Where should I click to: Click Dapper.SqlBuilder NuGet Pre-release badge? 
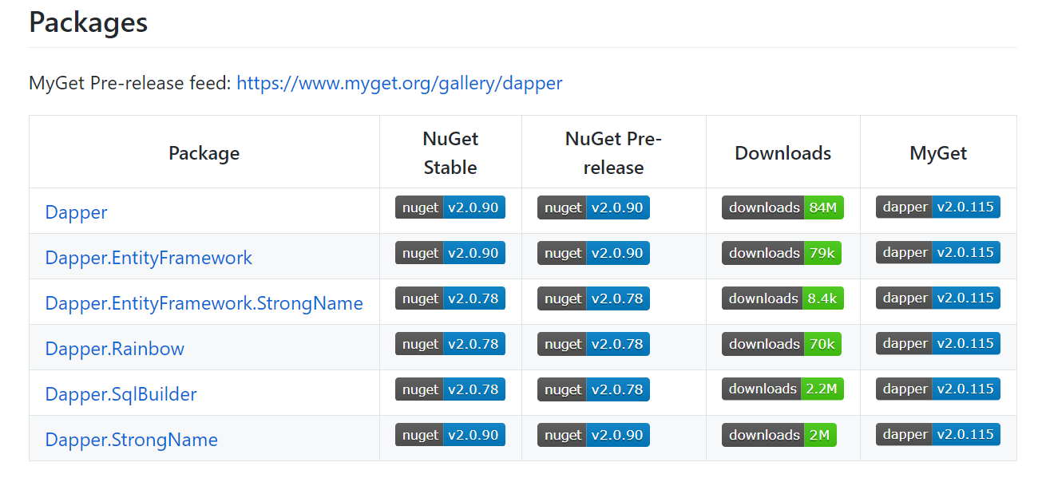[x=593, y=389]
